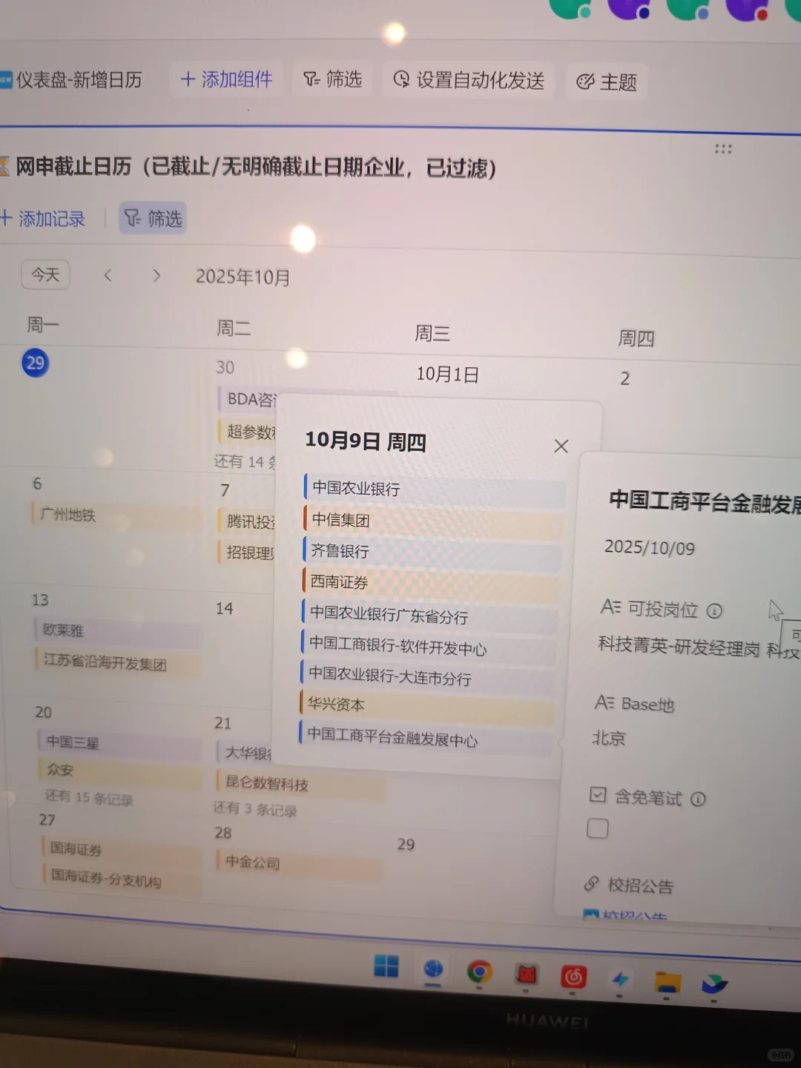Open the red app icon beside Chrome in the taskbar
This screenshot has height=1068, width=801.
coord(527,975)
